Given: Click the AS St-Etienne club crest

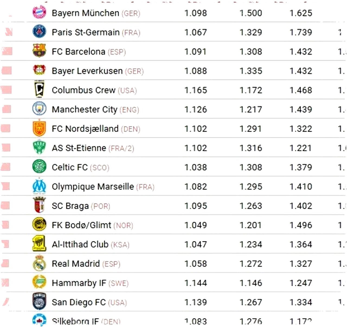Looking at the screenshot, I should (x=39, y=147).
